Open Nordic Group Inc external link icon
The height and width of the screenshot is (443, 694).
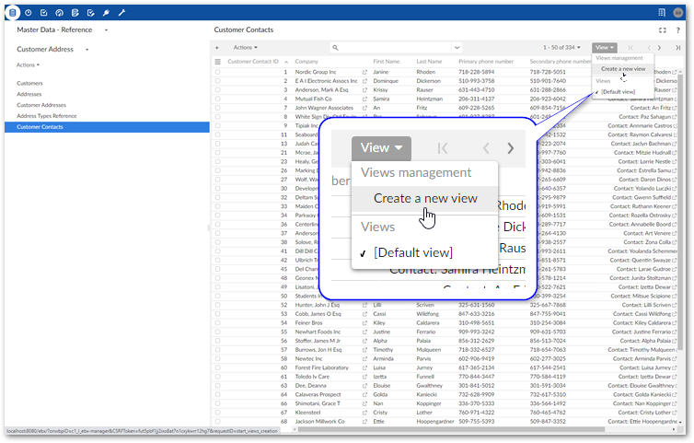click(365, 71)
